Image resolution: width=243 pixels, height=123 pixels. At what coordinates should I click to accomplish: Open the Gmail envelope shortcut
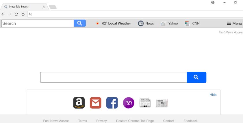coord(95,103)
